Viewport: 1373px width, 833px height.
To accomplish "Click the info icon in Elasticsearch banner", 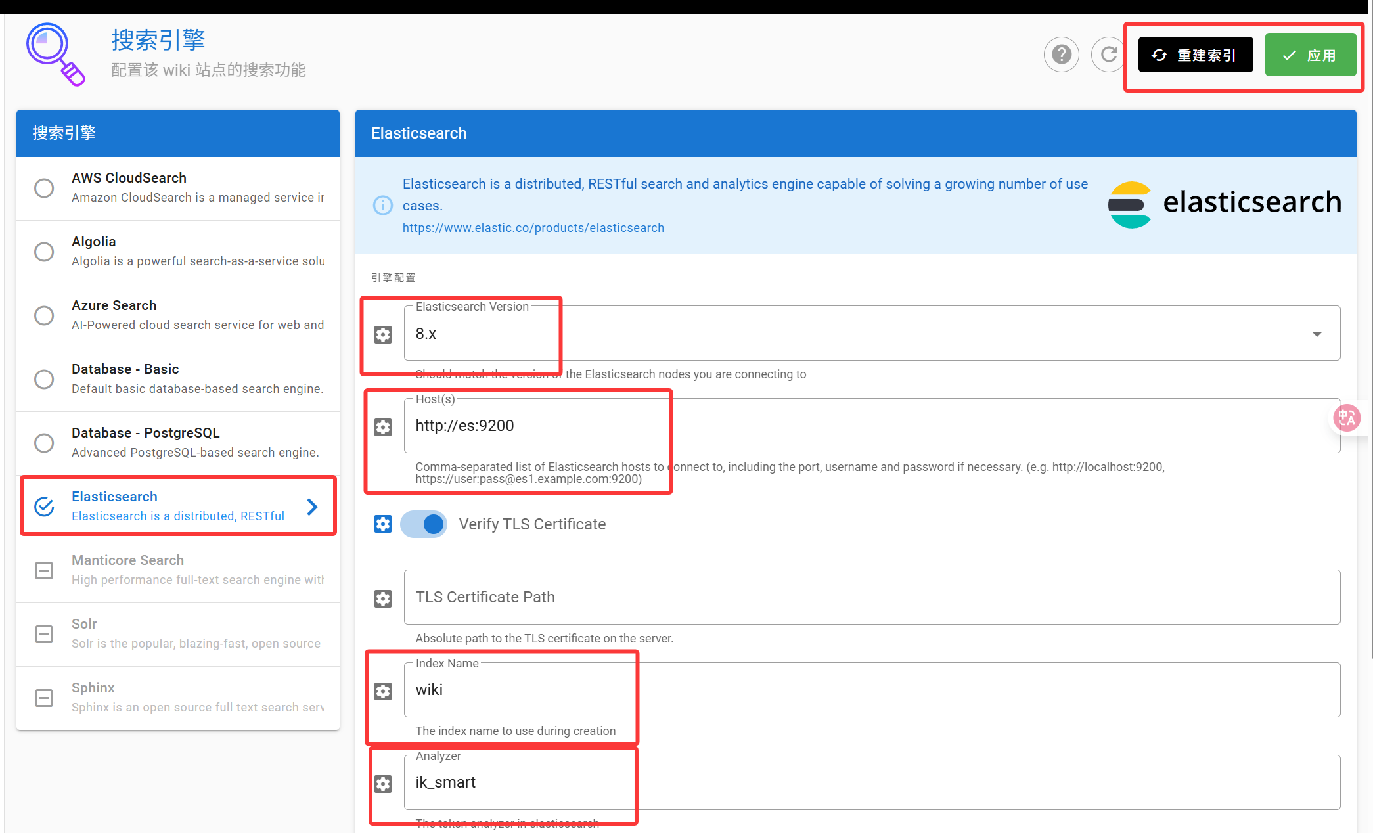I will pos(382,206).
